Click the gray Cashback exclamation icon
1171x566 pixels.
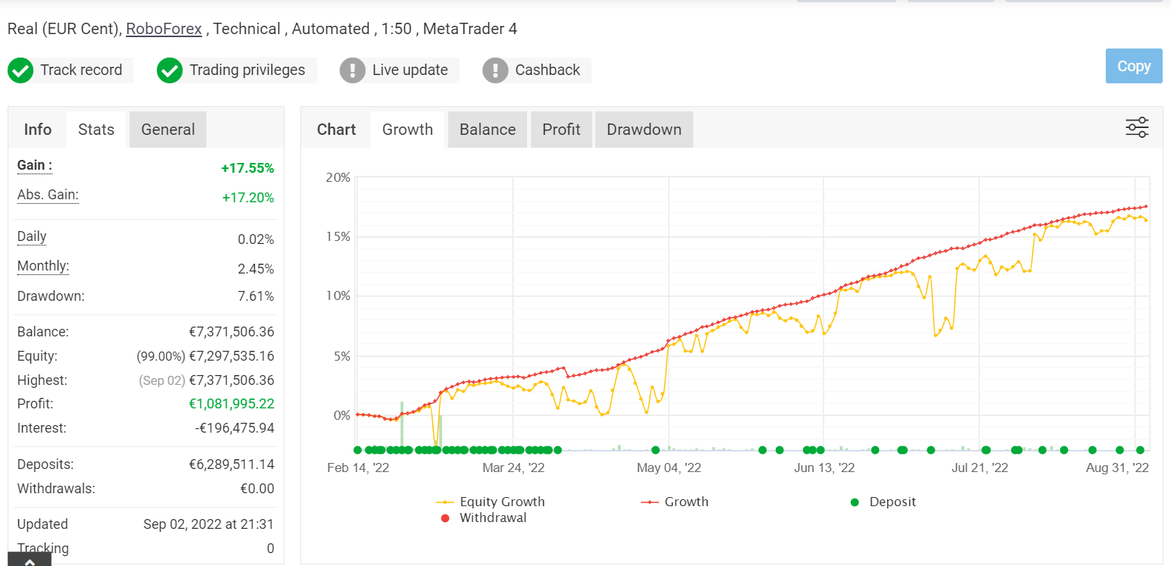[495, 70]
